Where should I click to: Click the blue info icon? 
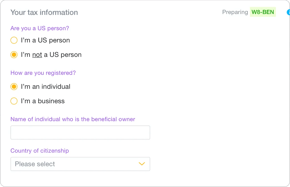(288, 12)
